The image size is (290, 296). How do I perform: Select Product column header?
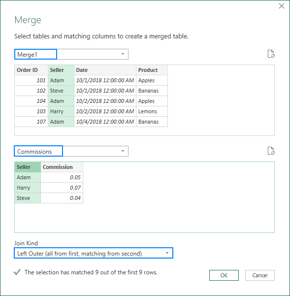(x=152, y=70)
